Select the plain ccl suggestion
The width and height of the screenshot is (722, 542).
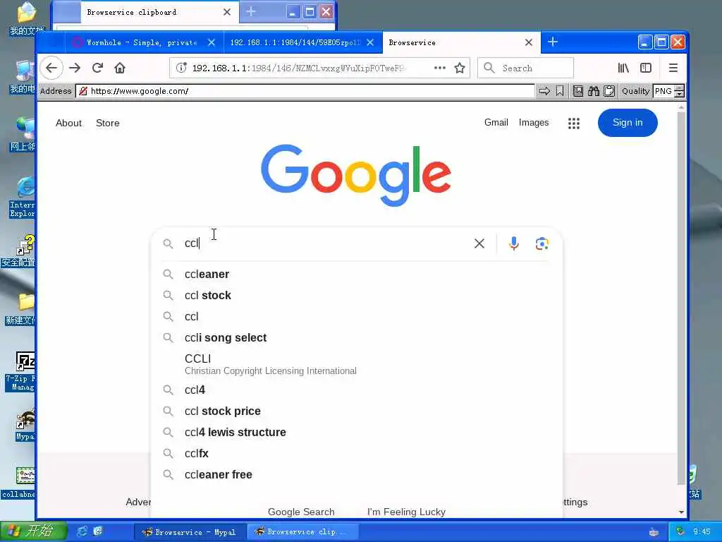(x=357, y=317)
